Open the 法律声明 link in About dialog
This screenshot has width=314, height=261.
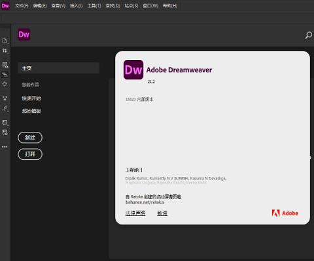click(x=135, y=213)
